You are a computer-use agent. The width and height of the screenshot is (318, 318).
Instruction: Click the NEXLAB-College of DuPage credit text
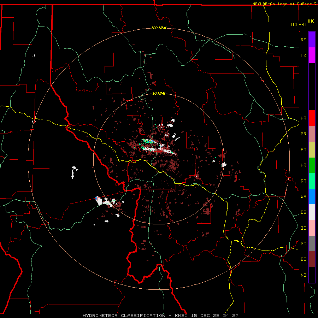click(x=282, y=4)
